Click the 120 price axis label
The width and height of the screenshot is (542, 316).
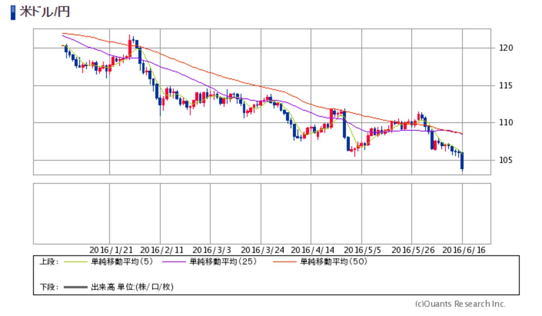506,48
